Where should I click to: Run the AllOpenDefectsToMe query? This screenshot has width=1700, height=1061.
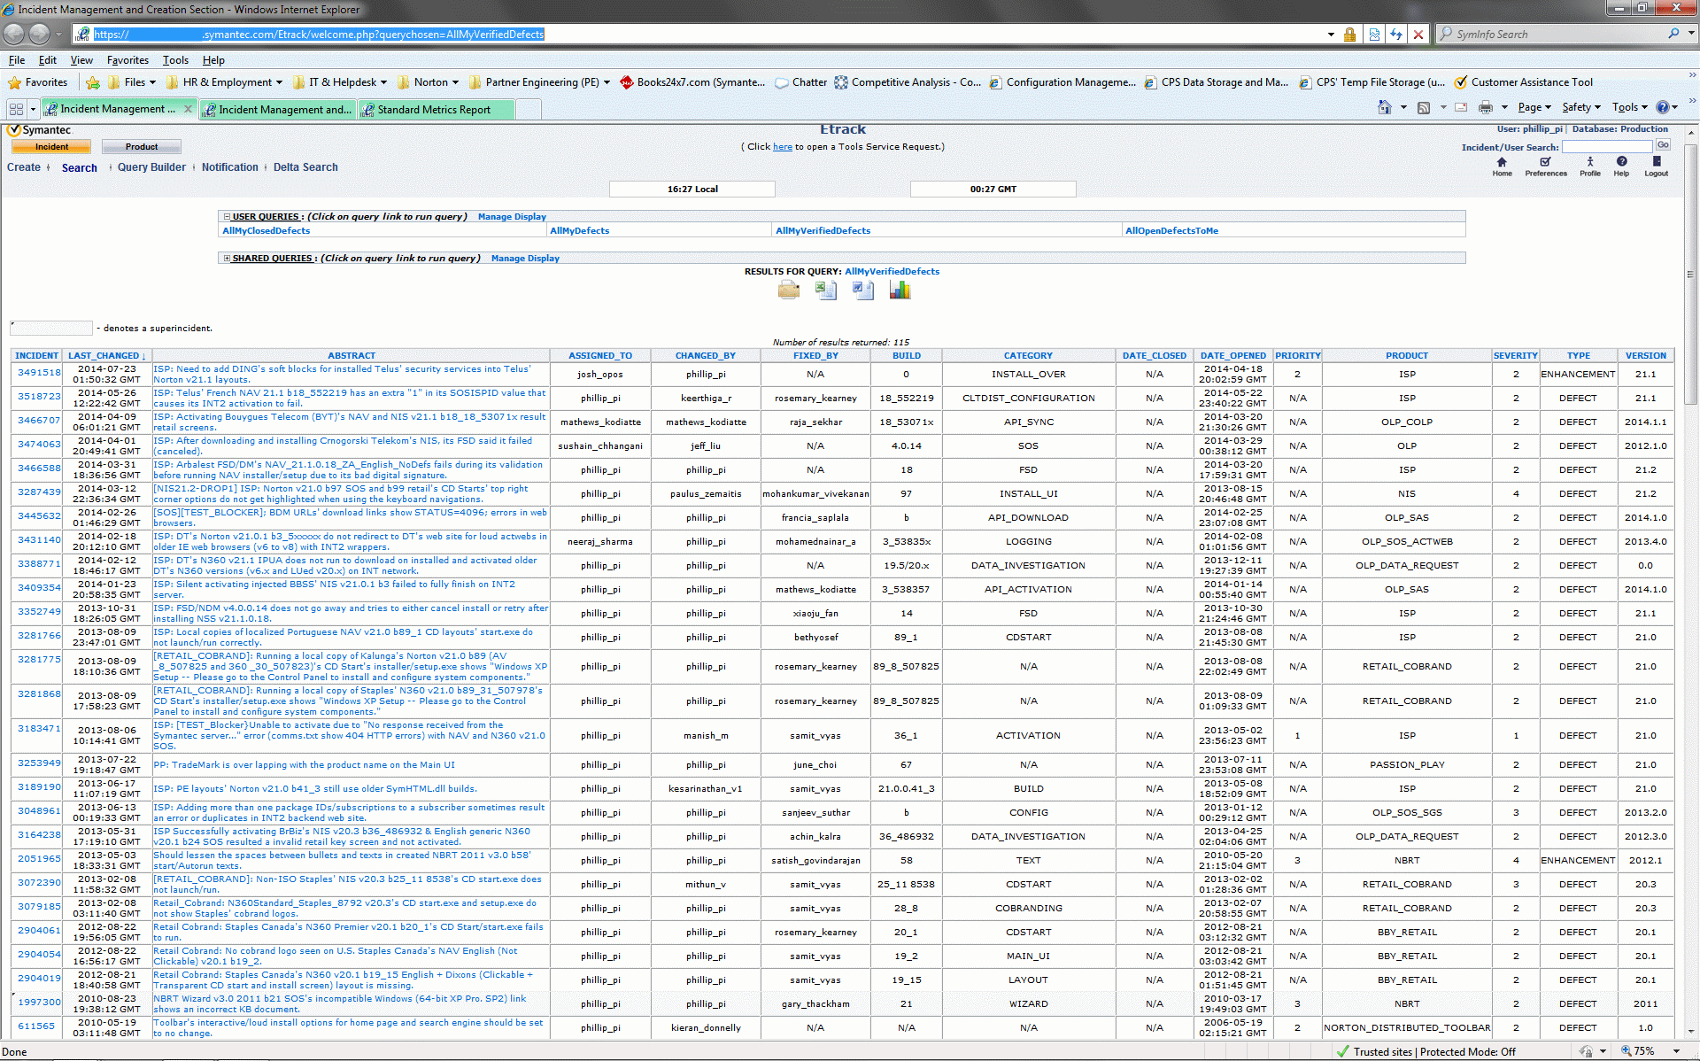(x=1171, y=231)
